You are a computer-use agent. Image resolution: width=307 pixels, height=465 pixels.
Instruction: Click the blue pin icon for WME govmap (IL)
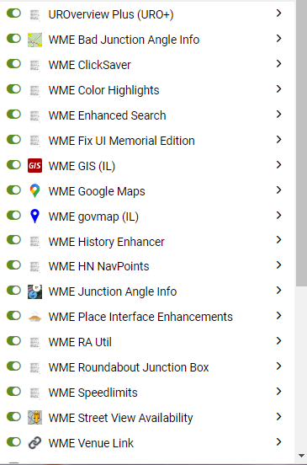pyautogui.click(x=34, y=216)
